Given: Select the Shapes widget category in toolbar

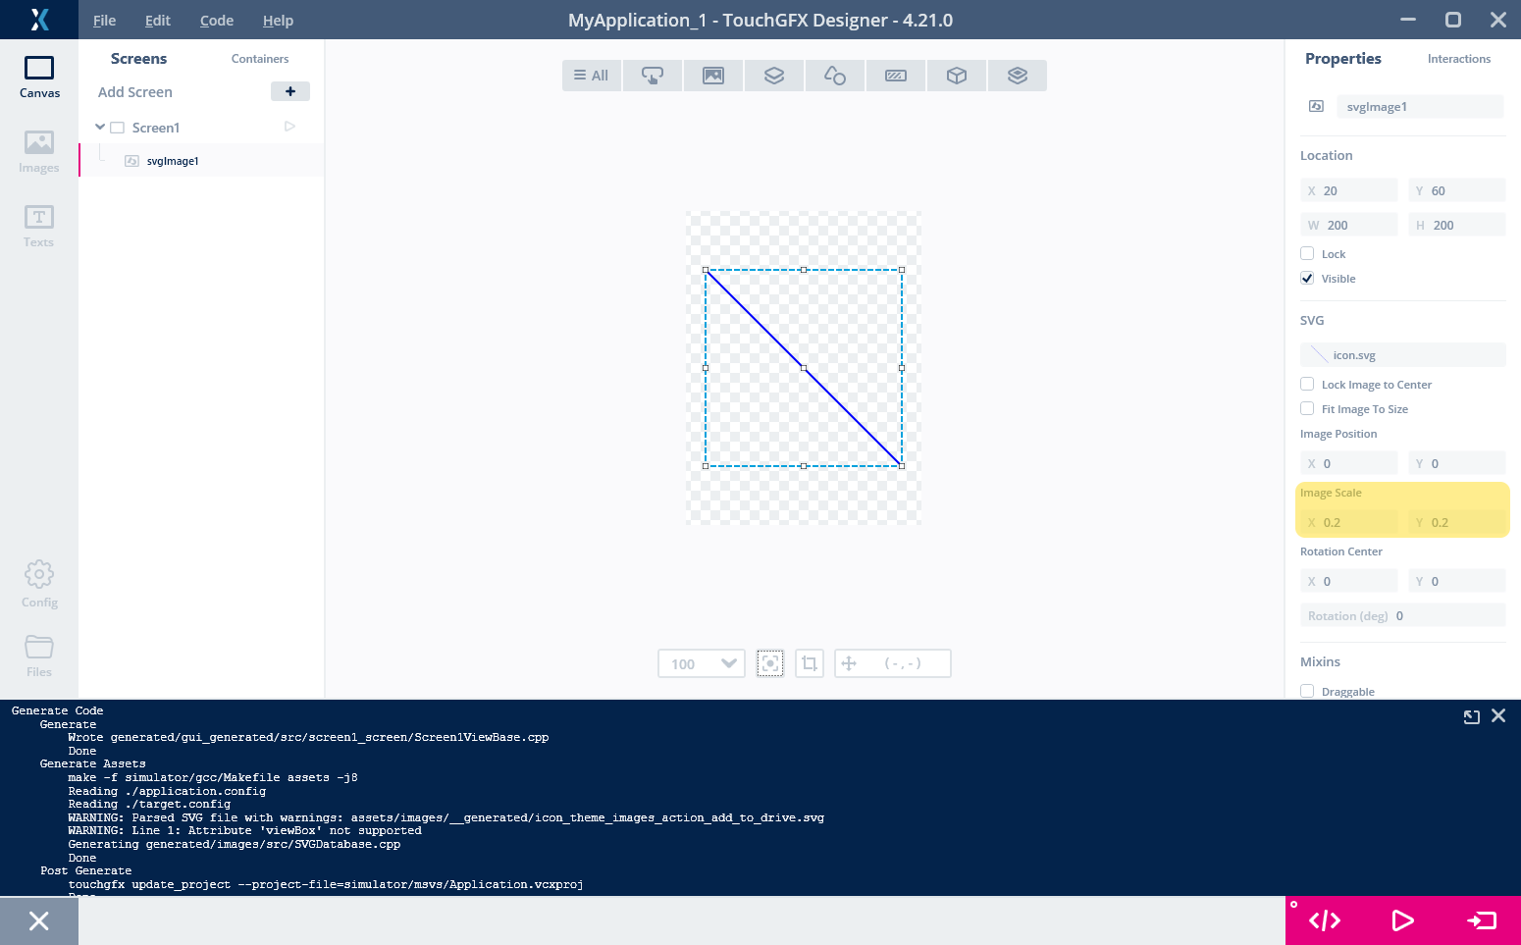Looking at the screenshot, I should point(835,76).
